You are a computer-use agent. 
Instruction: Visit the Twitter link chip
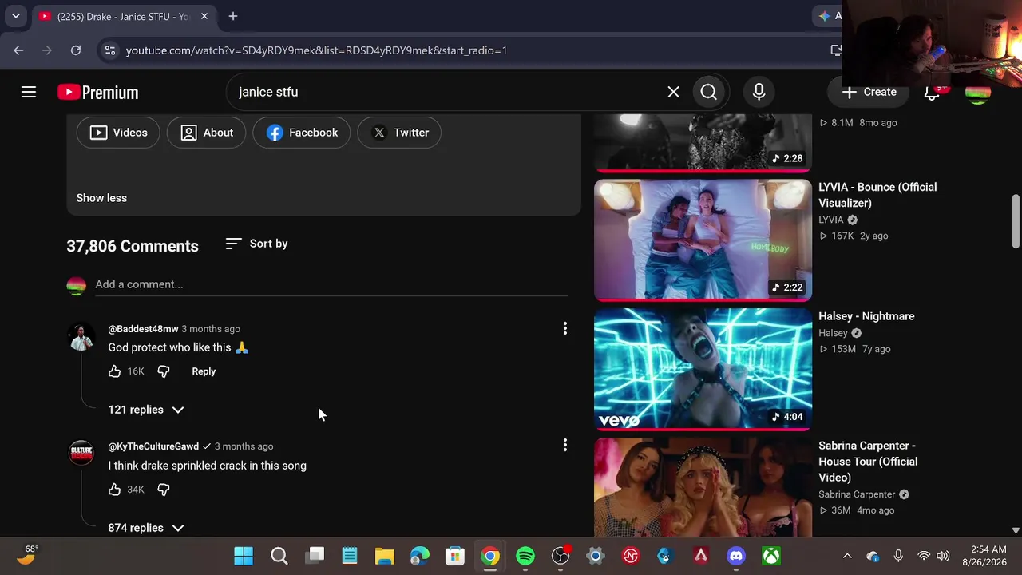pos(399,133)
